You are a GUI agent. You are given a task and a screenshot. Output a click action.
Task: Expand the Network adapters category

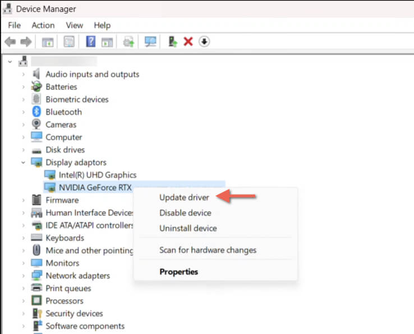click(x=23, y=276)
